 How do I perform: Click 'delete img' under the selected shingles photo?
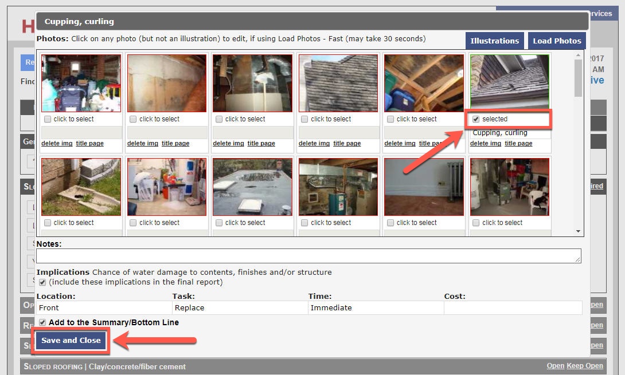[486, 143]
